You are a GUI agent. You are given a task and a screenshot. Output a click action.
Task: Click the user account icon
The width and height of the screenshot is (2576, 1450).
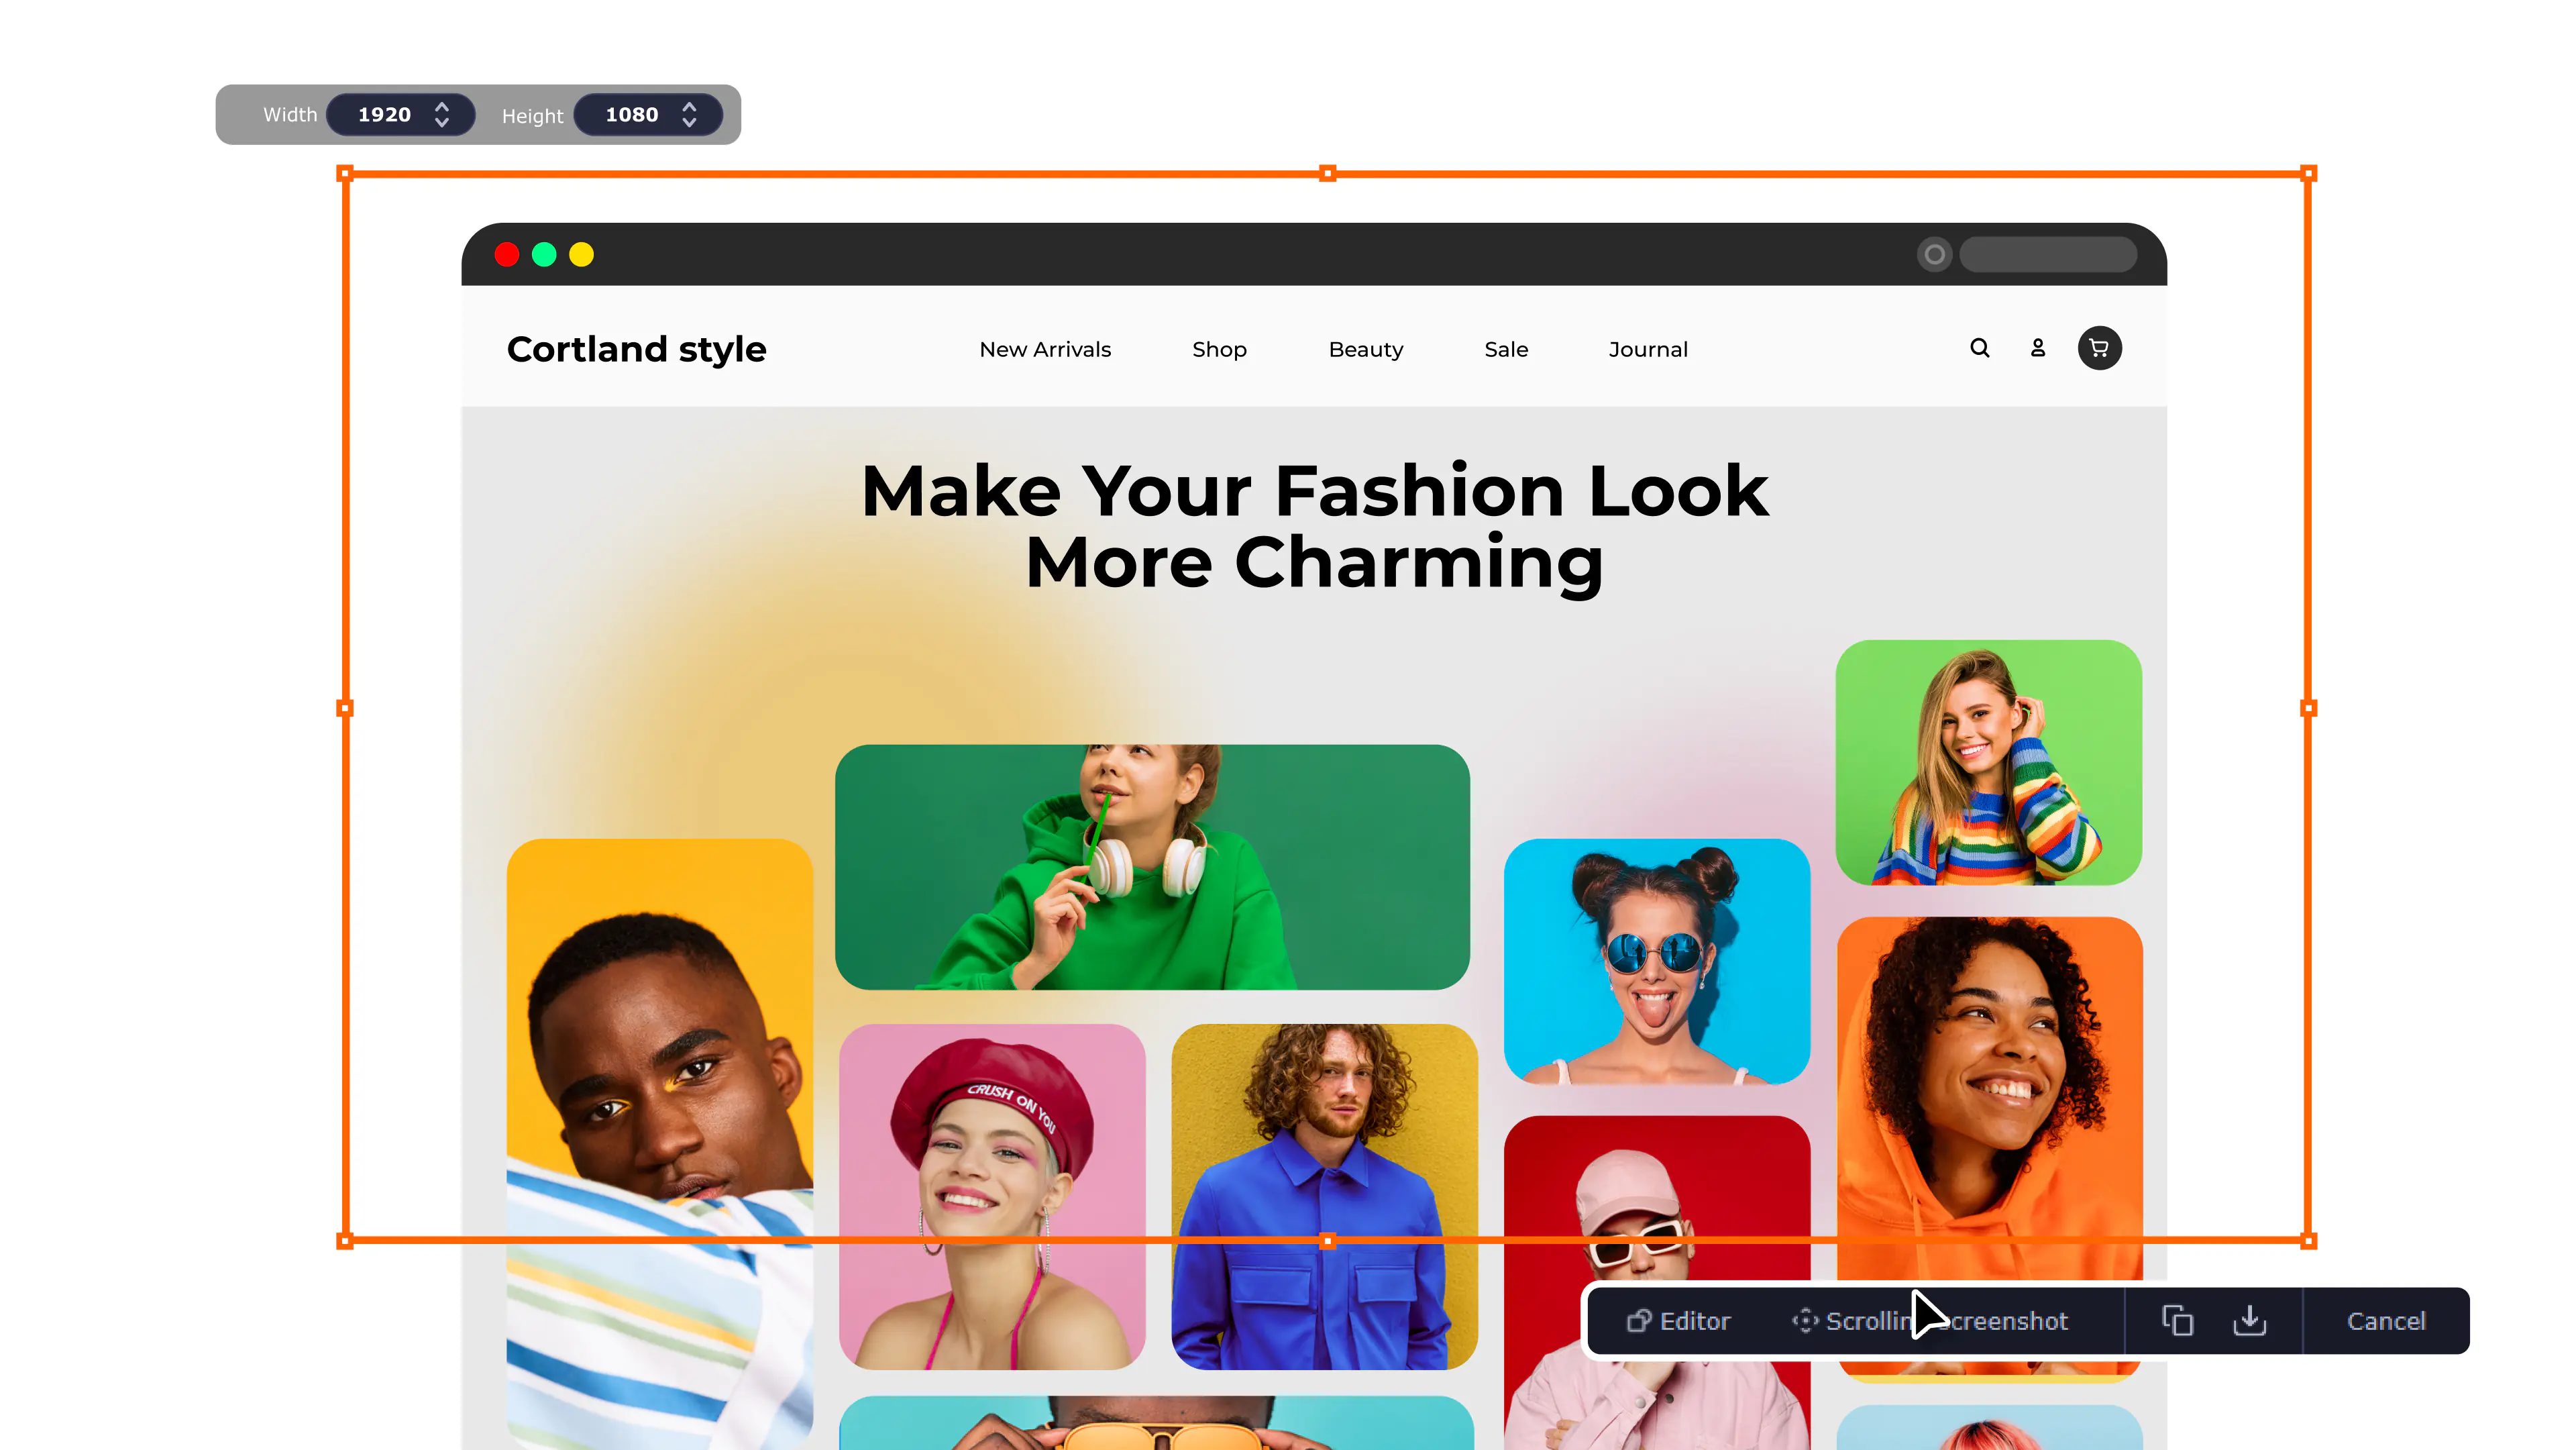pos(2038,349)
